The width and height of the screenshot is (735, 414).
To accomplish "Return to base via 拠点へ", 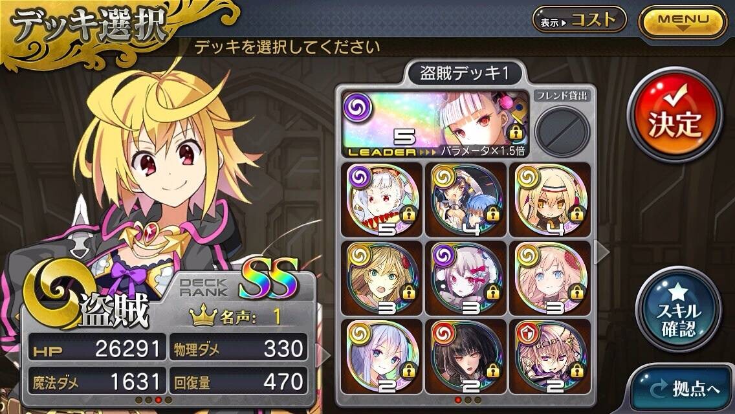I will point(685,387).
